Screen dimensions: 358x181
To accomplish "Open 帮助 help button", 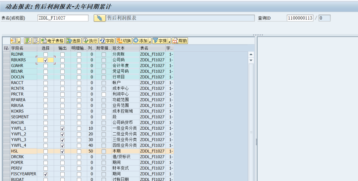I will (180, 41).
